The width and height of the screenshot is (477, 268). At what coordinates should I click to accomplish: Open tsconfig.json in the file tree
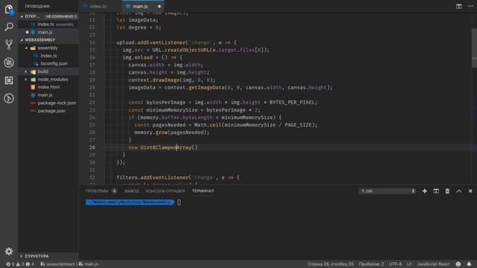(48, 63)
